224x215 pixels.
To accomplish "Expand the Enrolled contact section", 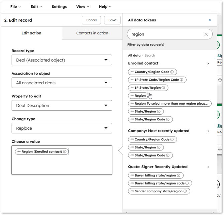I will [x=208, y=63].
